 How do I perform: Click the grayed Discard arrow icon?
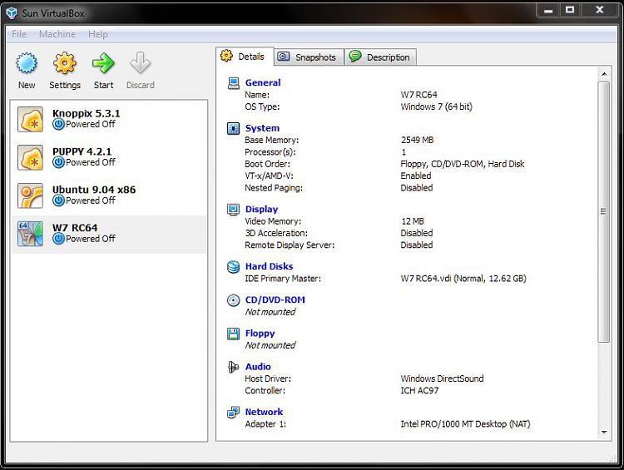pos(140,63)
